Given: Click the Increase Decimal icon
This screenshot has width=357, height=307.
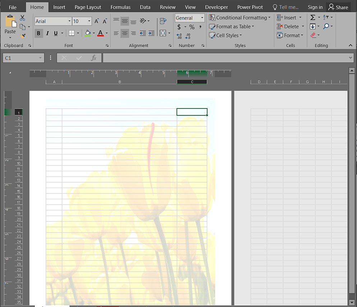Looking at the screenshot, I should (179, 36).
